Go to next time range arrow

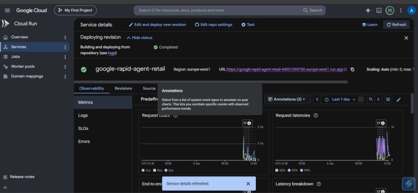(x=378, y=99)
